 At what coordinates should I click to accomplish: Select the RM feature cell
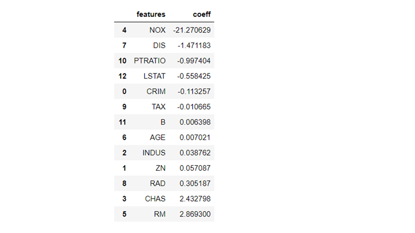[160, 214]
